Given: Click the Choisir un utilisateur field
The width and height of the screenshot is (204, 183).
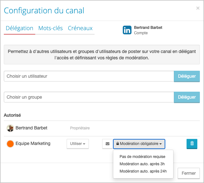Looking at the screenshot, I should [x=89, y=76].
